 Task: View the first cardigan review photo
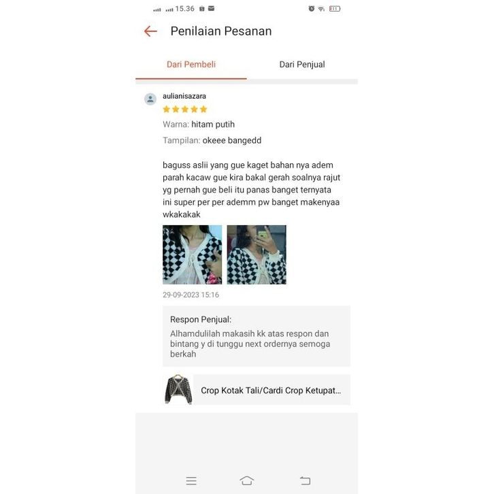[192, 254]
